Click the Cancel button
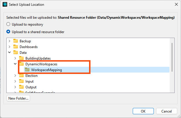 pyautogui.click(x=166, y=111)
